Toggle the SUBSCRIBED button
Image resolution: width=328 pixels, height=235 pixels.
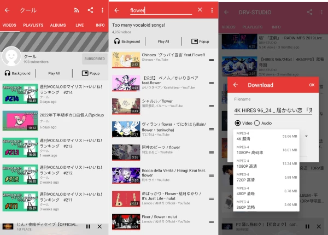(x=95, y=59)
